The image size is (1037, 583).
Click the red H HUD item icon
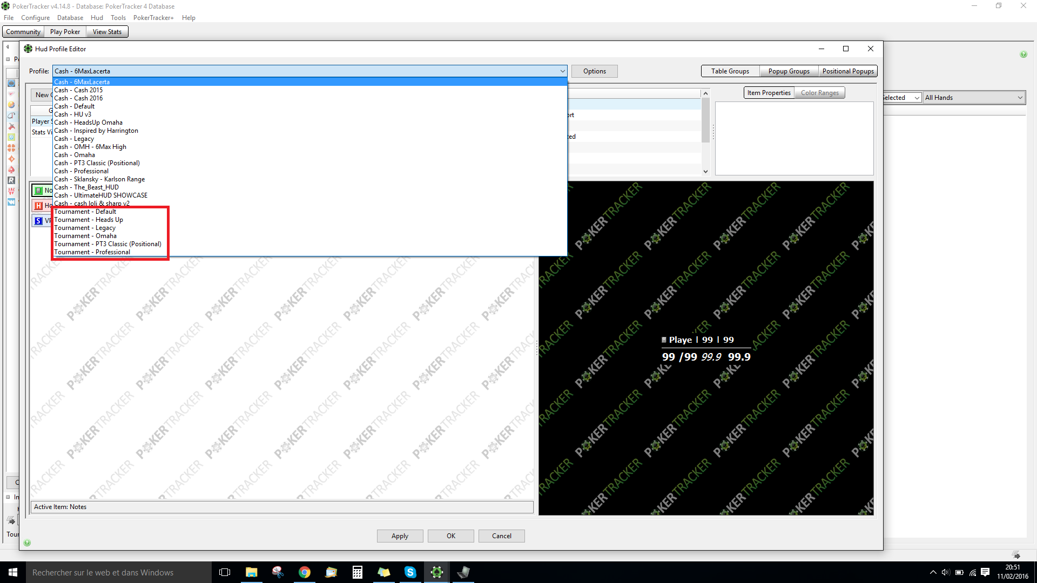pos(38,206)
